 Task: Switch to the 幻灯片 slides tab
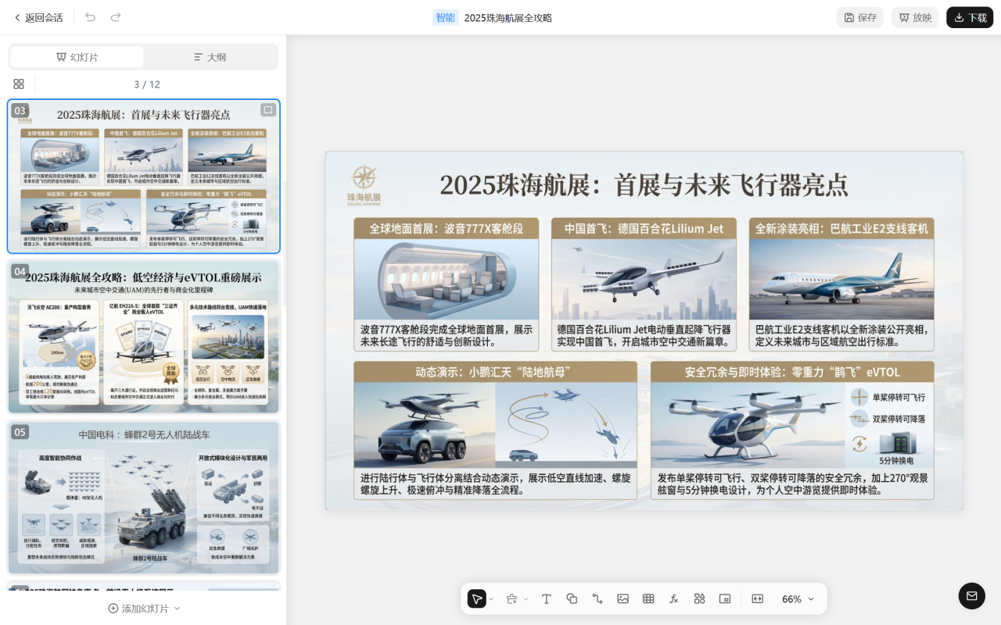click(76, 57)
